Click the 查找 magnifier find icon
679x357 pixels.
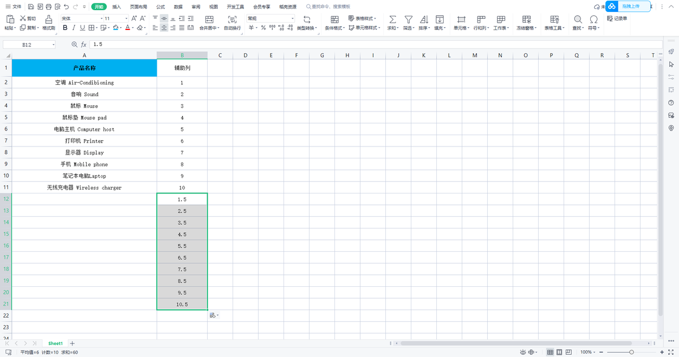[x=578, y=19]
